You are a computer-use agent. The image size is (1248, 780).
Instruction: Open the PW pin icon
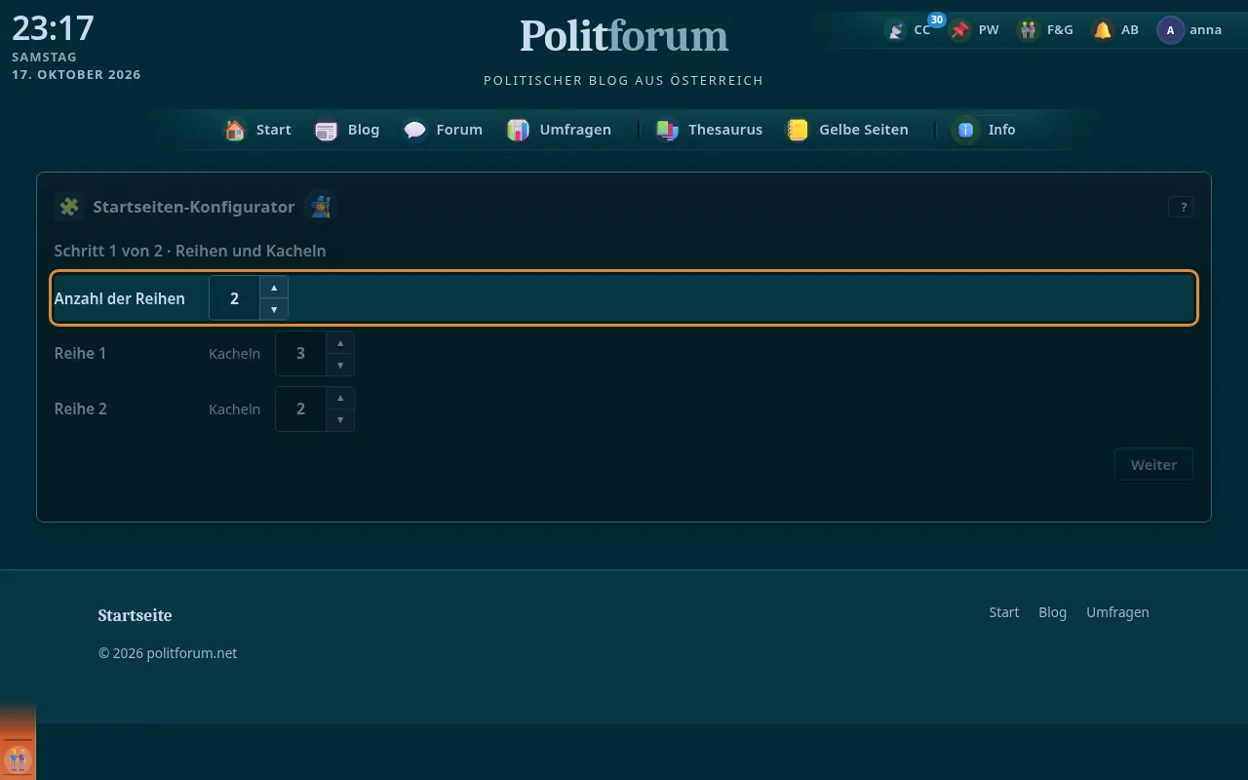pos(961,30)
